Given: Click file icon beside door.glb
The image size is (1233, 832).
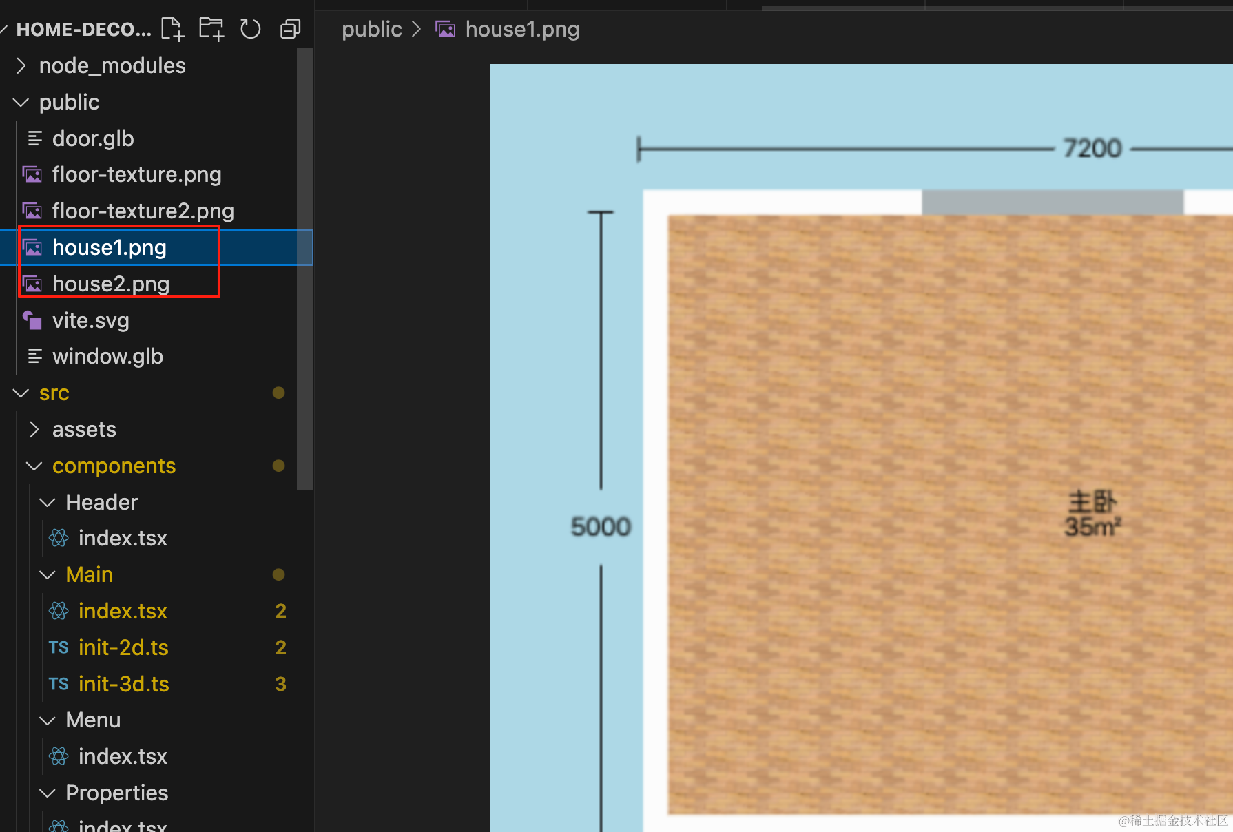Looking at the screenshot, I should click(x=34, y=138).
